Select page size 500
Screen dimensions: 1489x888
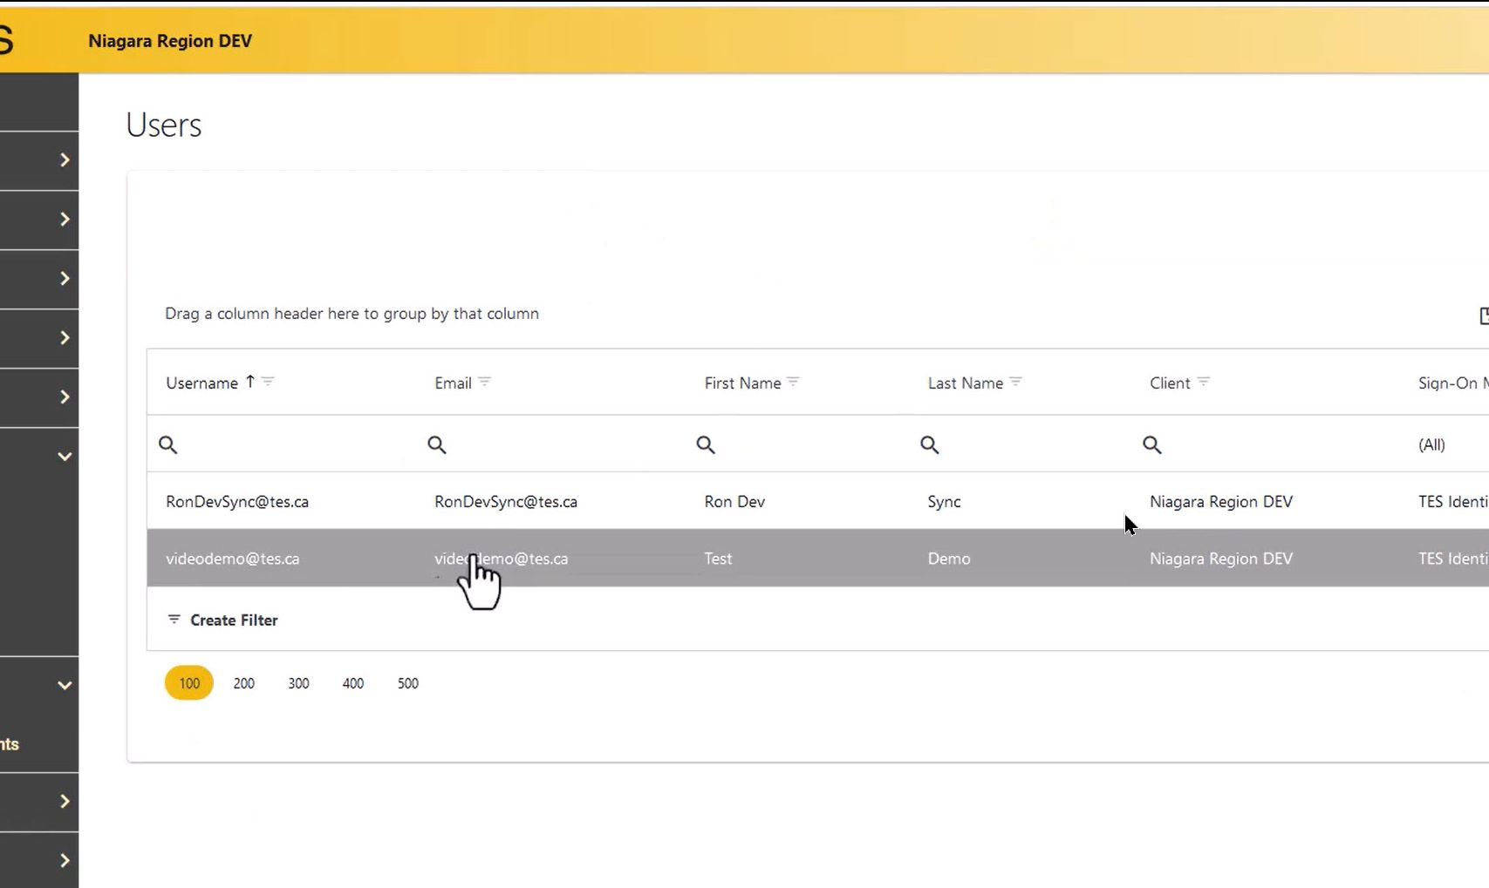point(408,683)
